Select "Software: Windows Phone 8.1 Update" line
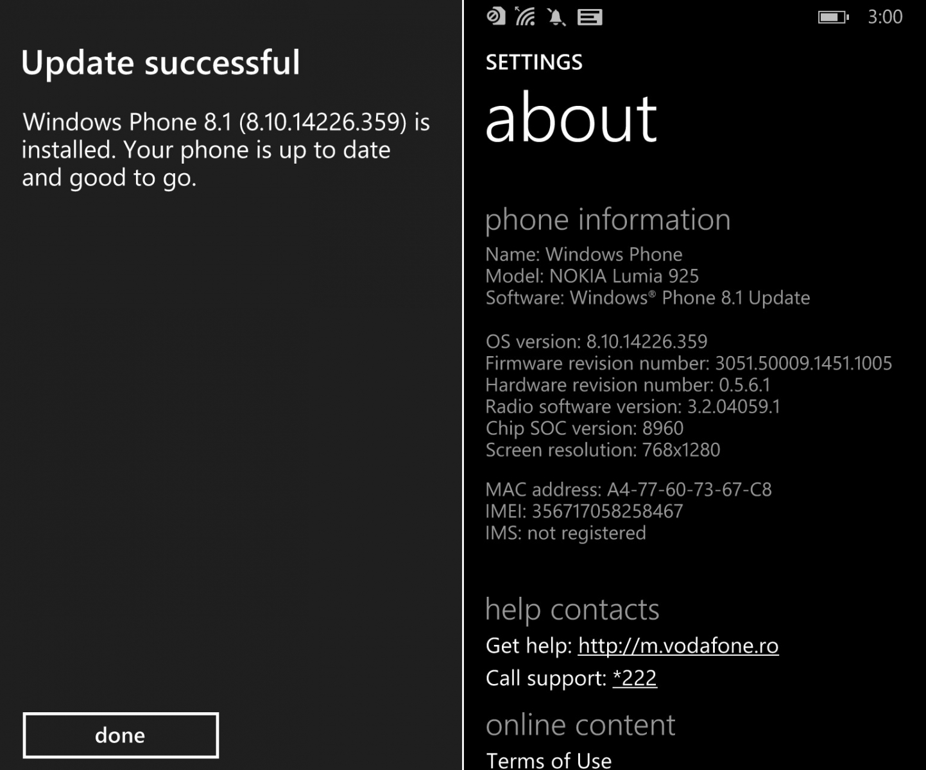The image size is (926, 770). pos(647,298)
